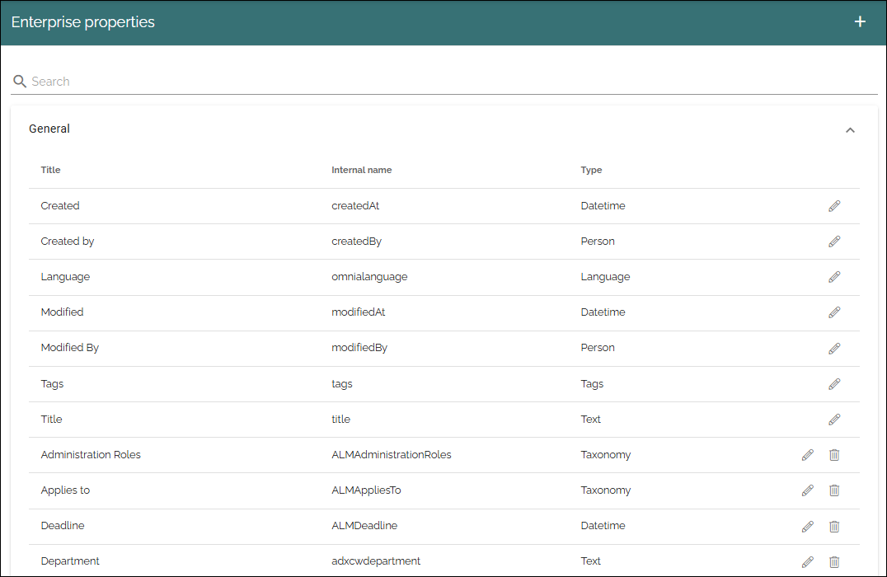Select the Department title cell
887x577 pixels.
coord(69,561)
